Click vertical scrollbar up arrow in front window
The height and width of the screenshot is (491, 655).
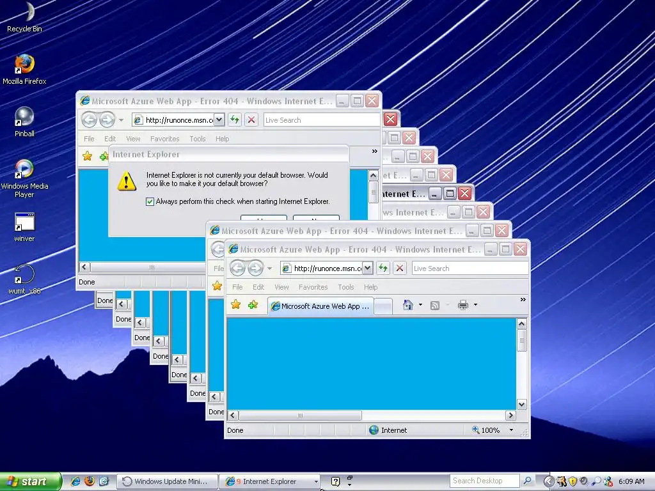coord(521,323)
